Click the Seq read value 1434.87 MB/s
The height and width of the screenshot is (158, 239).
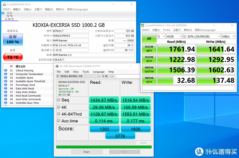point(104,100)
